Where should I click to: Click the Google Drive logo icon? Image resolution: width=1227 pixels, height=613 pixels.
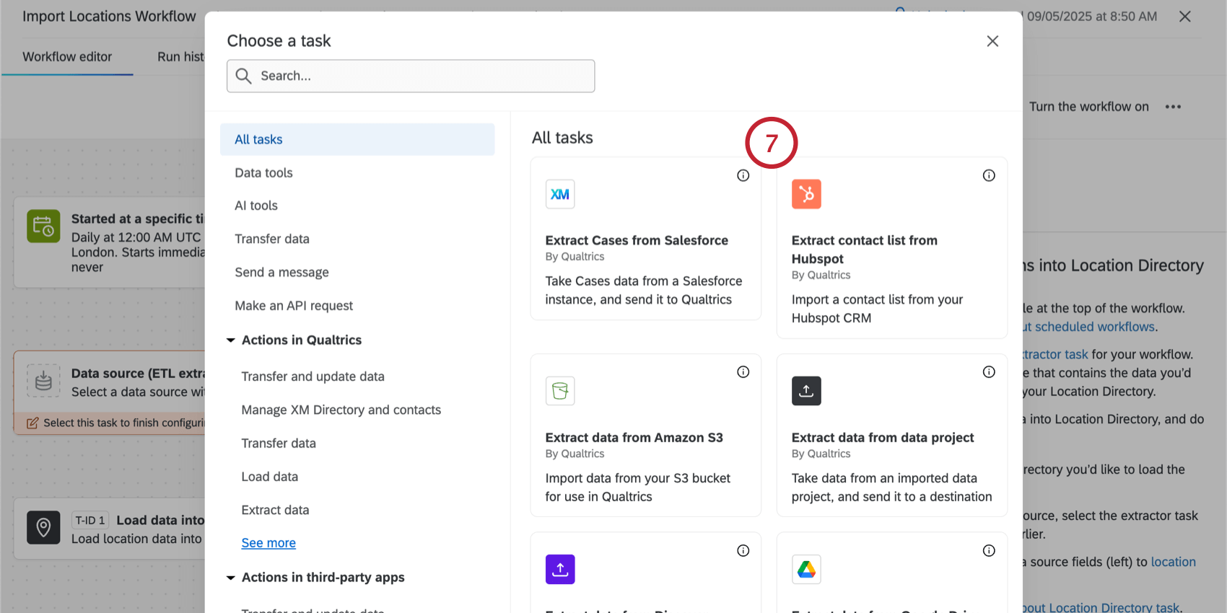point(806,569)
